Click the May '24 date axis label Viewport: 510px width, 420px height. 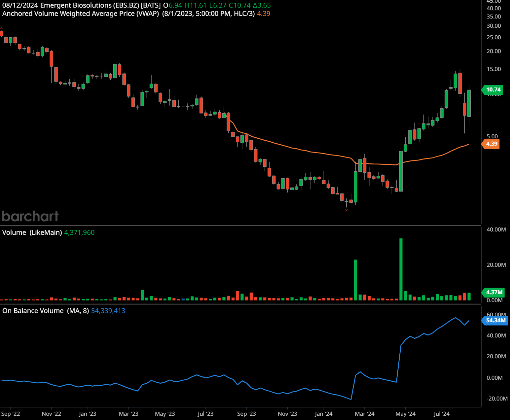pyautogui.click(x=406, y=414)
